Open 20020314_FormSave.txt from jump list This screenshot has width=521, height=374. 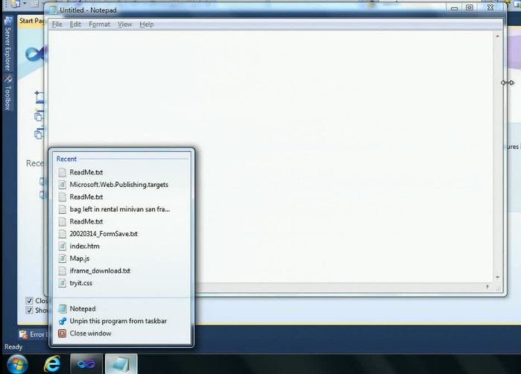click(121, 233)
